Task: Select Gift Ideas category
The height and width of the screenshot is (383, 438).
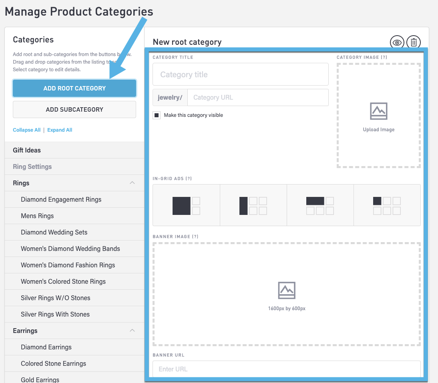Action: pyautogui.click(x=27, y=150)
